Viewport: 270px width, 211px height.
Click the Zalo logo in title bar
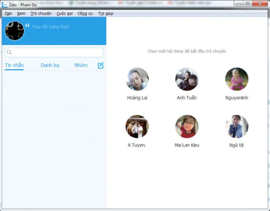(5, 4)
